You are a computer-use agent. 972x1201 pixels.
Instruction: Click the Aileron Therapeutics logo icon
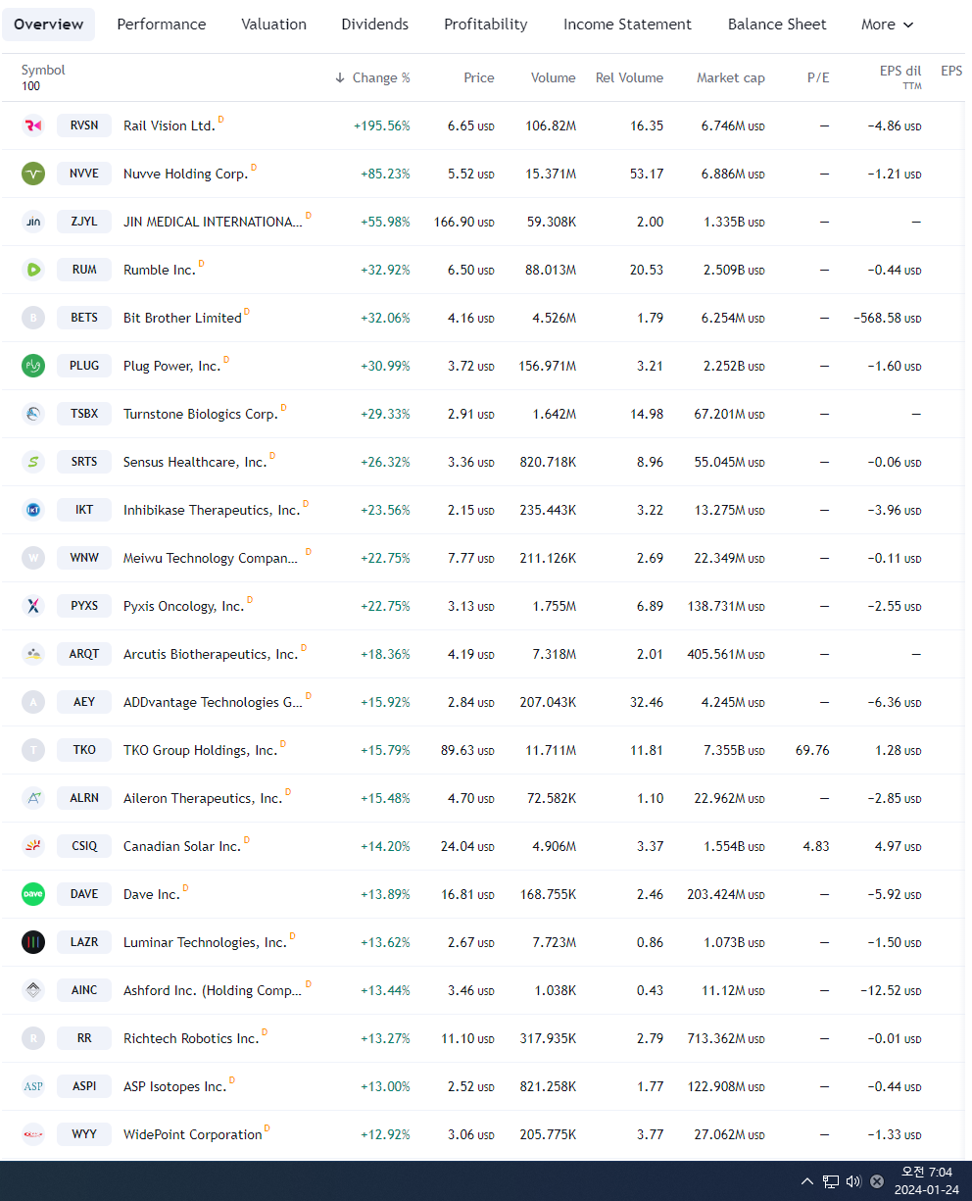33,798
